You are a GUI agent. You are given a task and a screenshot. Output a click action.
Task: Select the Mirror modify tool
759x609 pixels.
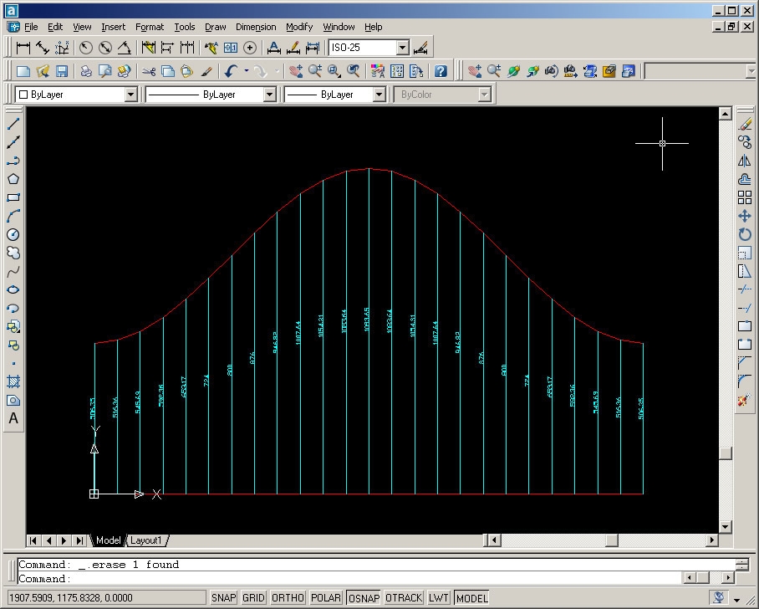[x=745, y=161]
